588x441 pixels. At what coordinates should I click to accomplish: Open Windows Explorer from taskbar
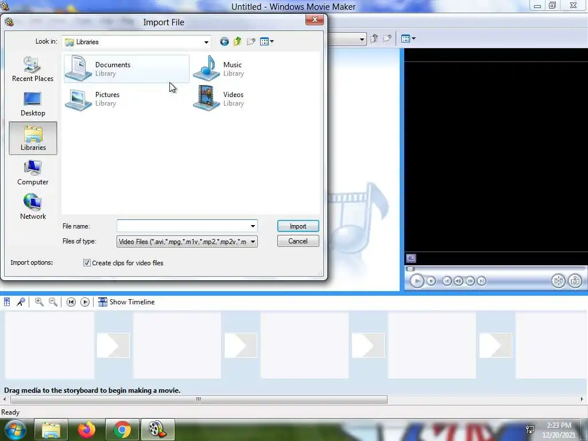[51, 430]
